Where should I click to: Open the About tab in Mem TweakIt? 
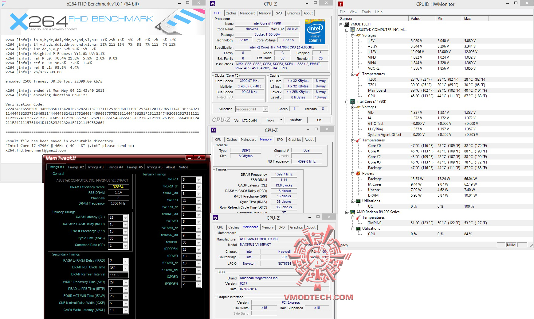click(x=171, y=167)
